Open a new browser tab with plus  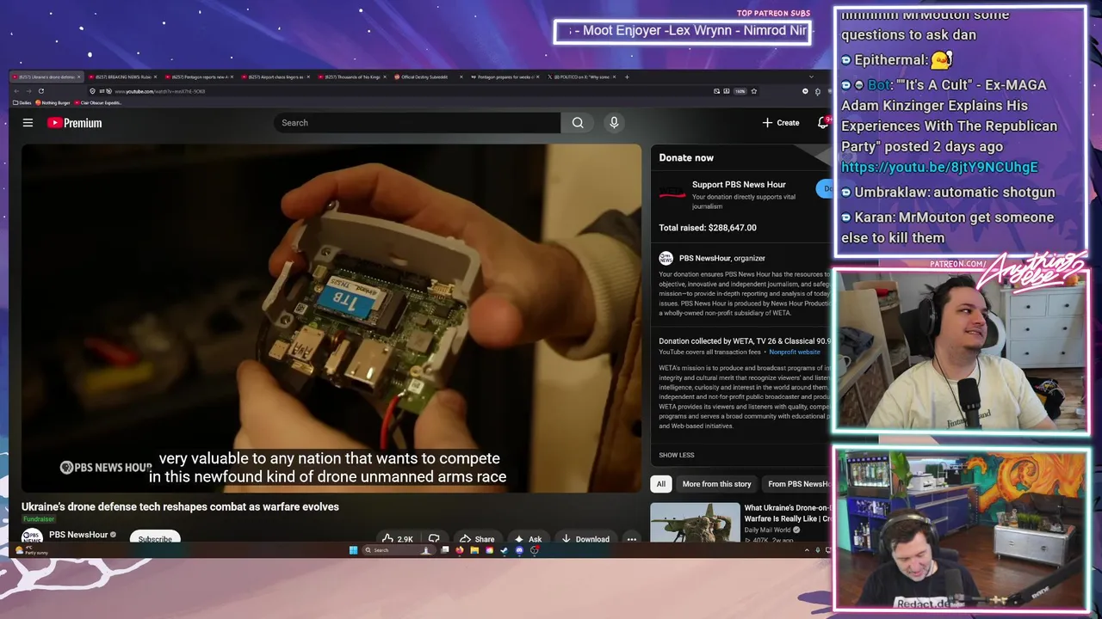tap(627, 77)
